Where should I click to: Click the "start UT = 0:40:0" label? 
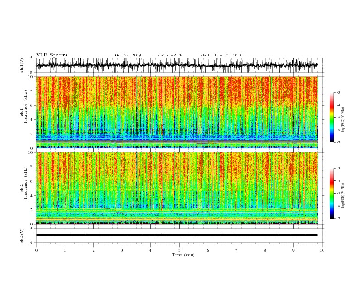221,55
